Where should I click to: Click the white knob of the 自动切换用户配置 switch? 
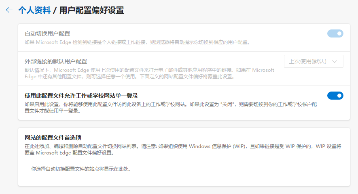pyautogui.click(x=339, y=33)
